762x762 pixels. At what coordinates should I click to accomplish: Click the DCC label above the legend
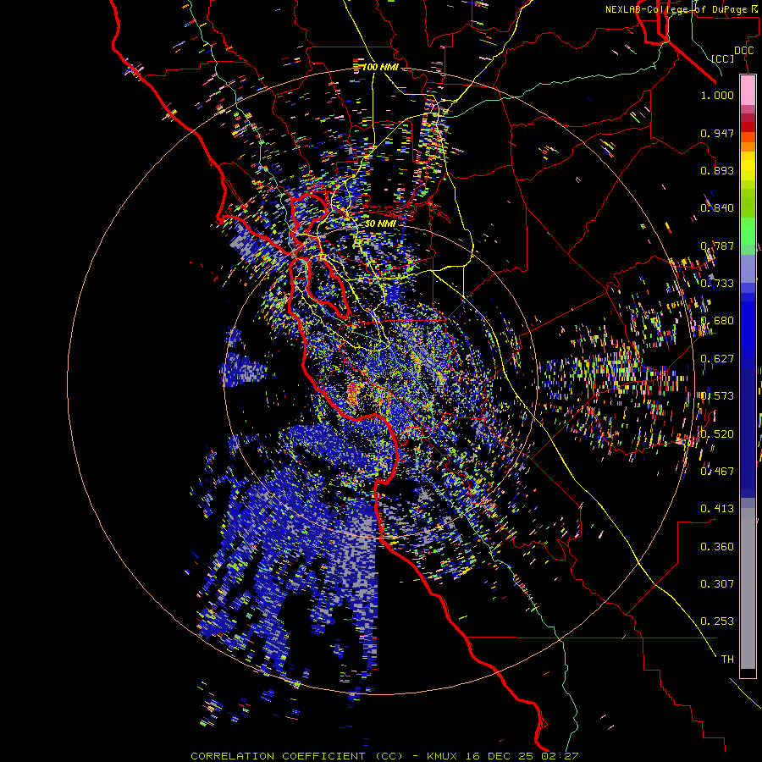click(x=743, y=51)
